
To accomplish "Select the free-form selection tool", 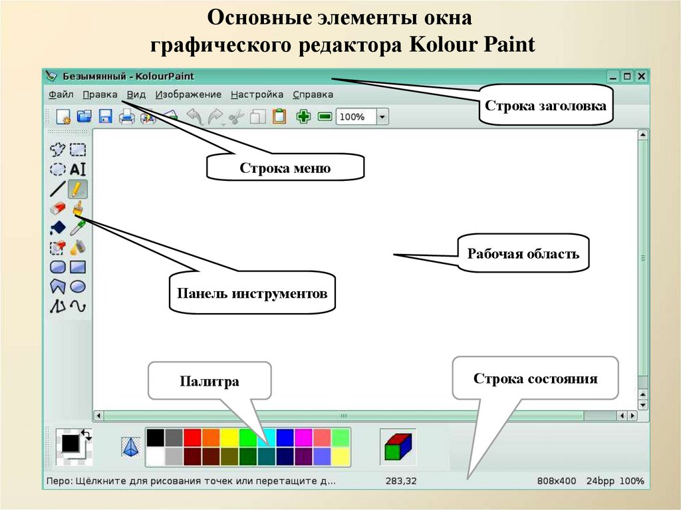I will click(57, 150).
